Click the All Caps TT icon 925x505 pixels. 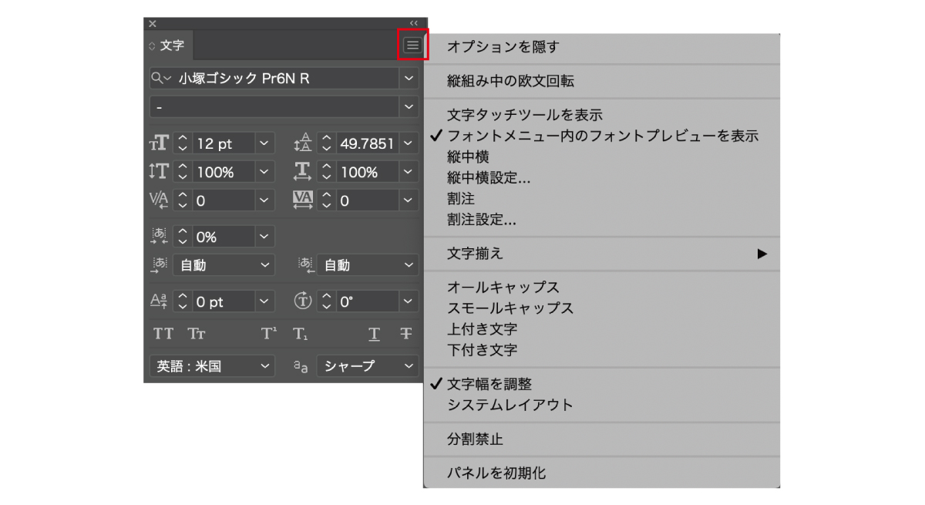[163, 334]
